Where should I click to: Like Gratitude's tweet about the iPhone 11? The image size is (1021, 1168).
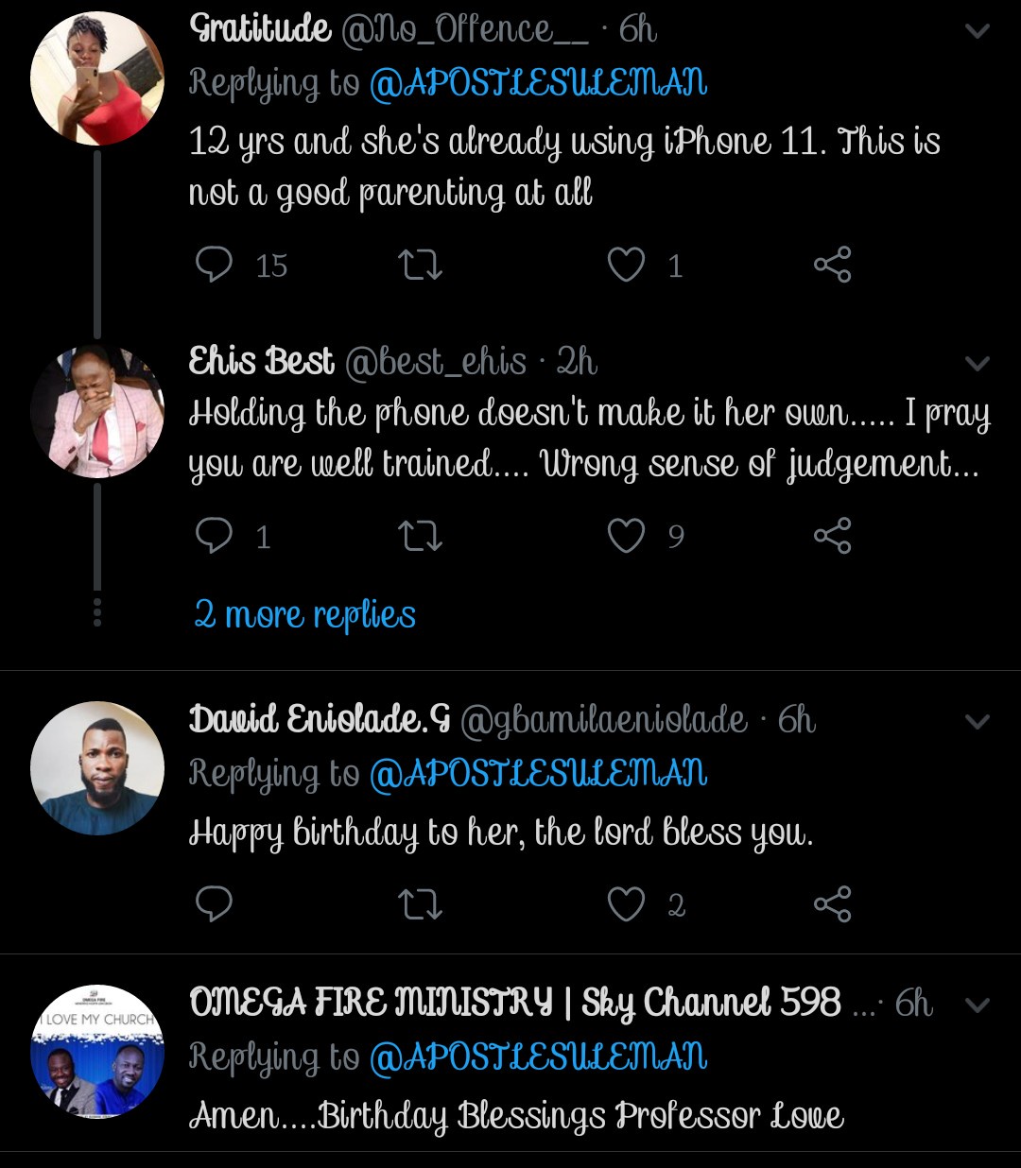click(626, 265)
